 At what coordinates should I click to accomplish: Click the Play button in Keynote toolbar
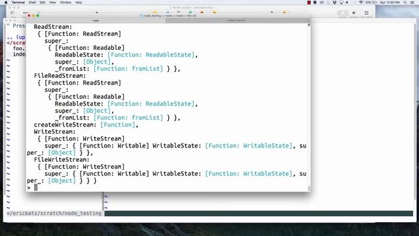click(97, 12)
